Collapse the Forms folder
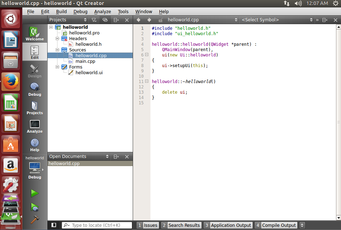The width and height of the screenshot is (341, 230). click(57, 67)
